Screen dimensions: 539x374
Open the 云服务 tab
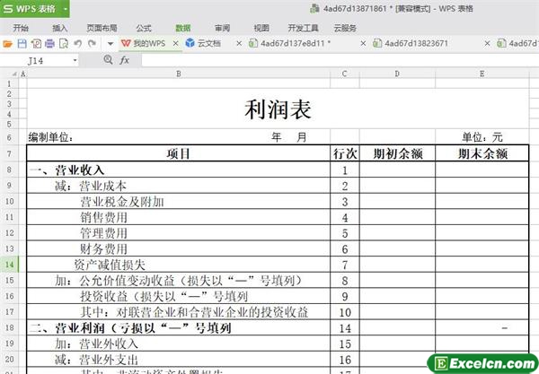click(x=345, y=28)
